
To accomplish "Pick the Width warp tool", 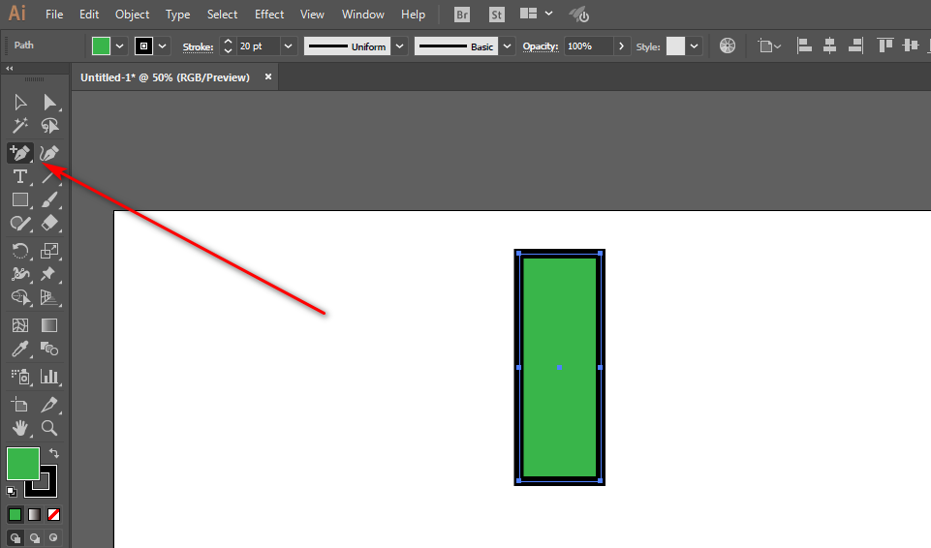I will coord(20,274).
